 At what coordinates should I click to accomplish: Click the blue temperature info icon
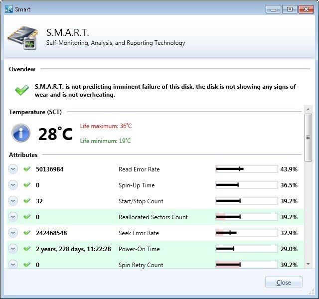21,133
